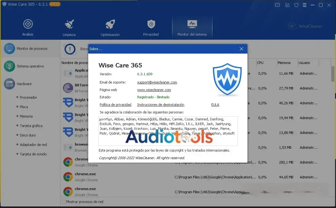Open the Adaptador de red item
This screenshot has width=336, height=208.
pos(33,145)
